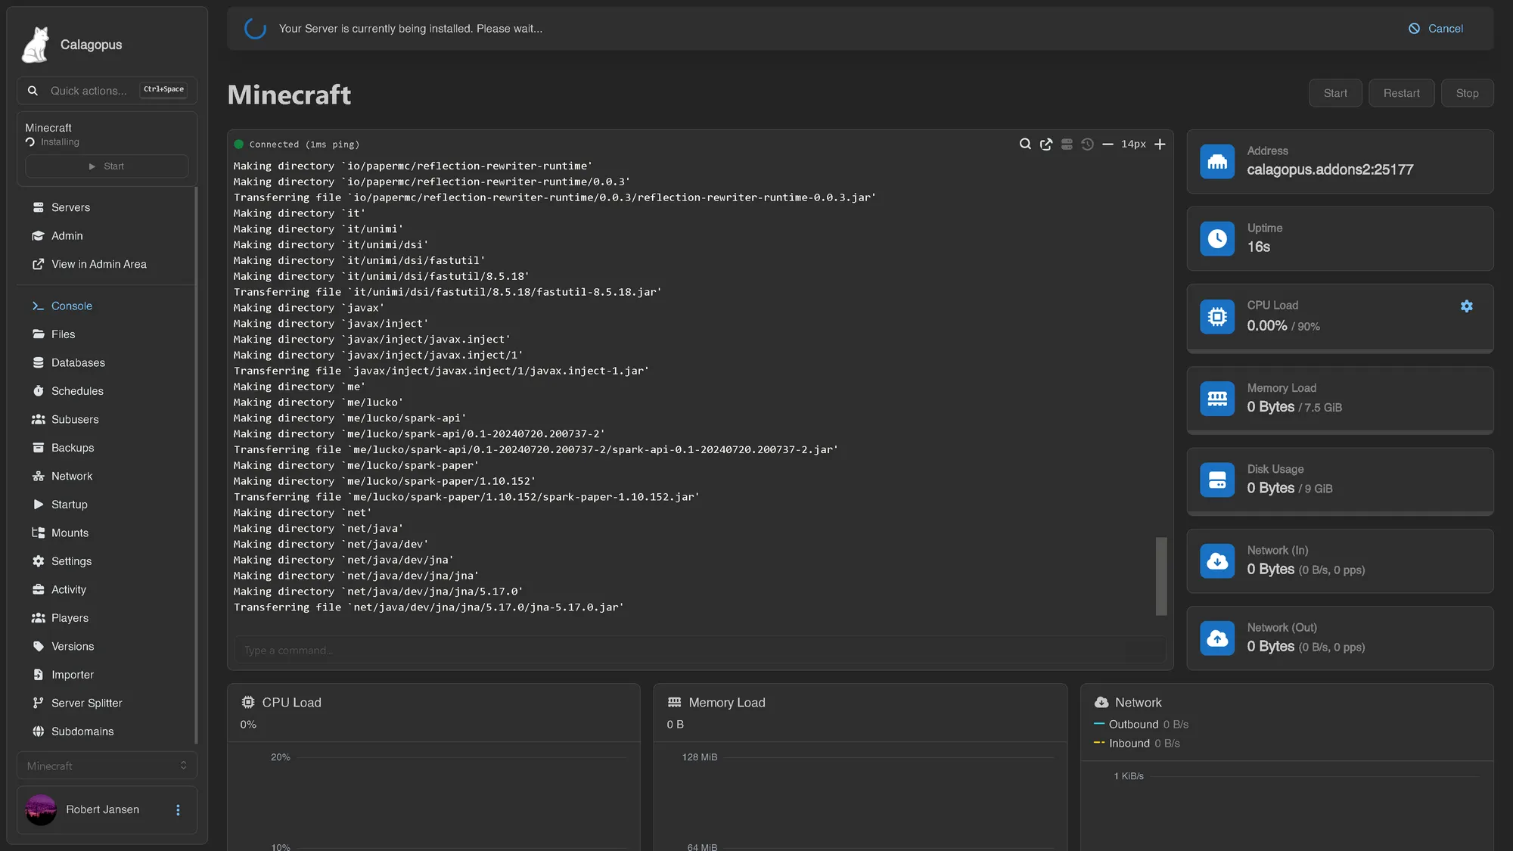Open the Schedules section
This screenshot has height=851, width=1513.
pyautogui.click(x=107, y=391)
